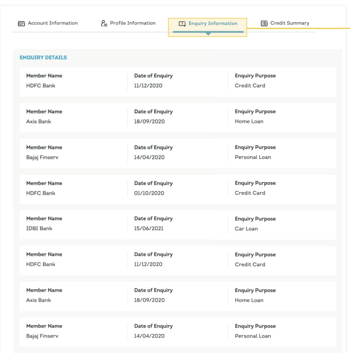This screenshot has width=350, height=353.
Task: Click the Profile Information person icon
Action: (104, 23)
